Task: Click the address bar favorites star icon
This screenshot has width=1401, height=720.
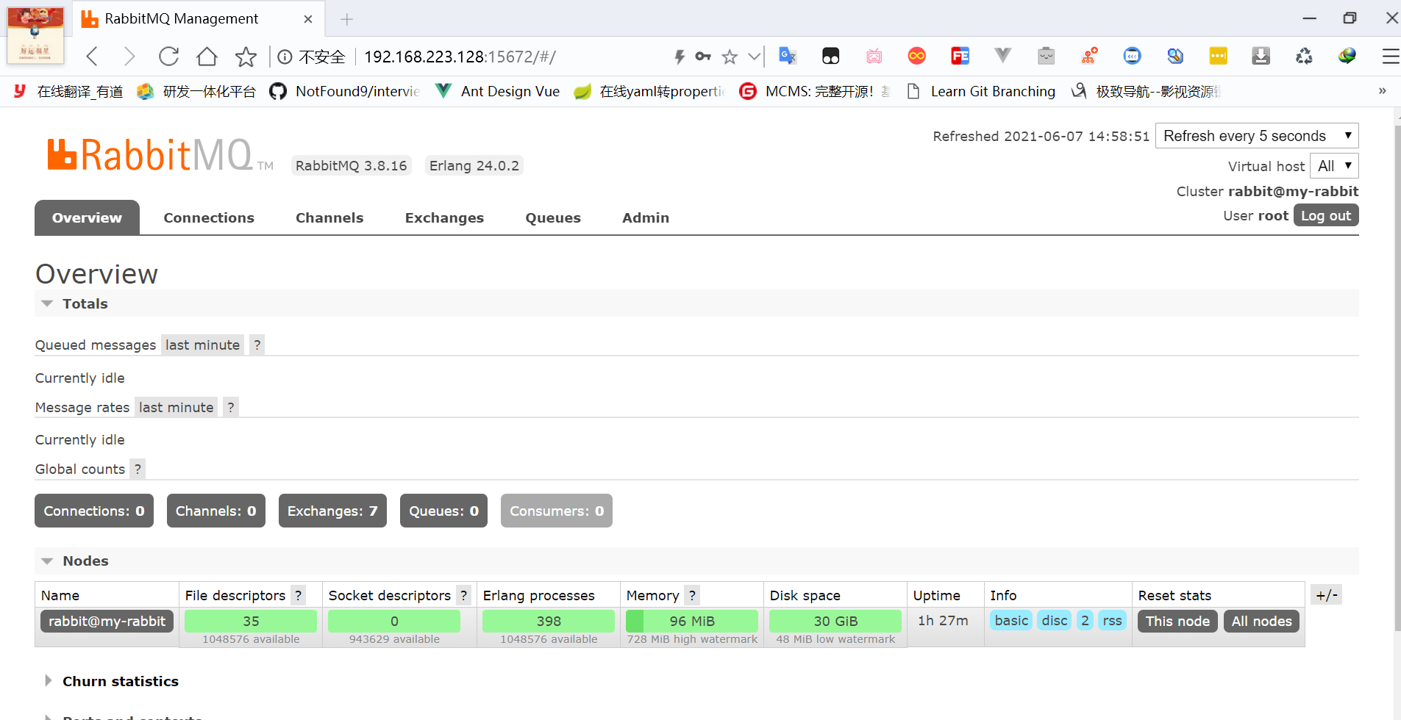Action: pos(730,57)
